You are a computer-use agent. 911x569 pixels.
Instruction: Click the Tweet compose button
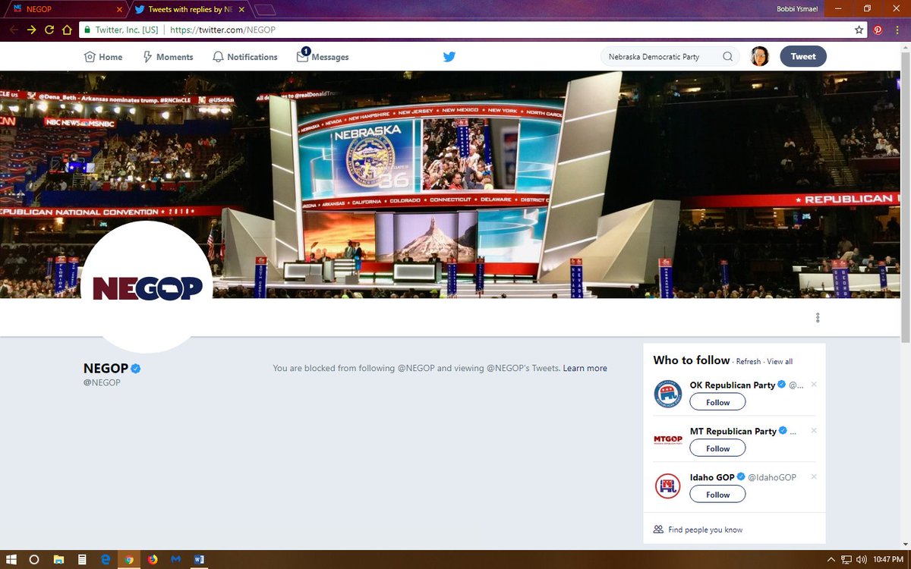803,56
